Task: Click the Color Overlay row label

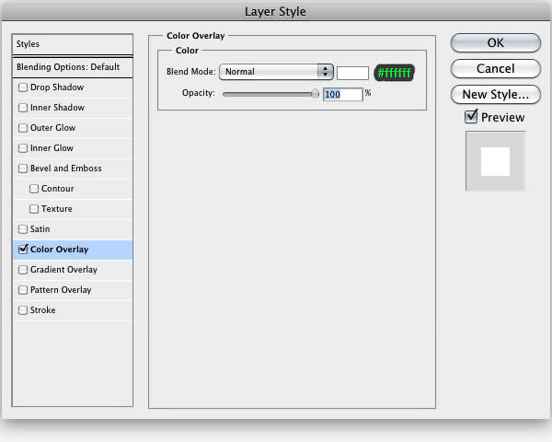Action: (59, 250)
